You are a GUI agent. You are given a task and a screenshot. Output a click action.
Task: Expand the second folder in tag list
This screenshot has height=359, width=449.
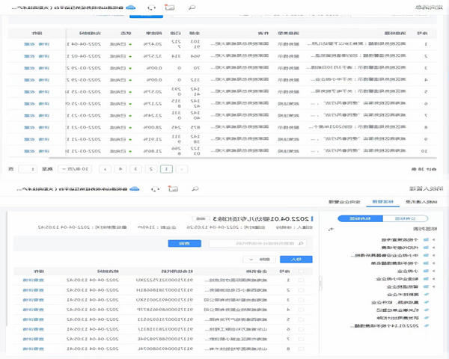coord(433,248)
